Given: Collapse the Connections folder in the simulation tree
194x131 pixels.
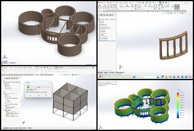Looking at the screenshot, I should (x=4, y=97).
